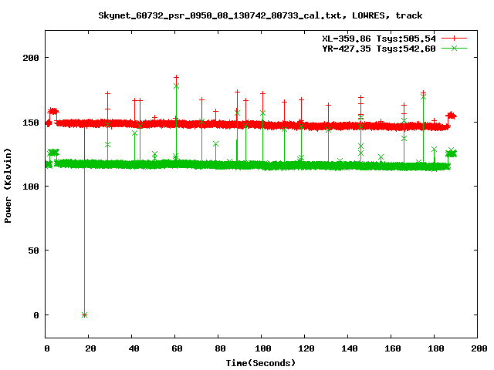
Task: Click the Power (Kelvin) axis label
Action: tap(8, 186)
